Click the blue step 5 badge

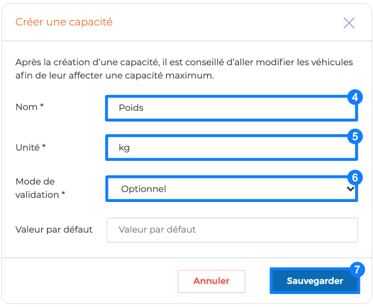click(x=355, y=137)
